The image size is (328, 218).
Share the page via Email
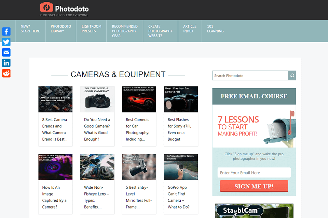tap(6, 52)
